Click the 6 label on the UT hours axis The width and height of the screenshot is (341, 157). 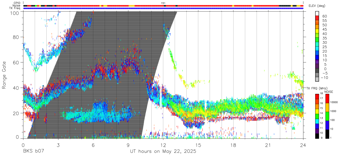pyautogui.click(x=93, y=145)
